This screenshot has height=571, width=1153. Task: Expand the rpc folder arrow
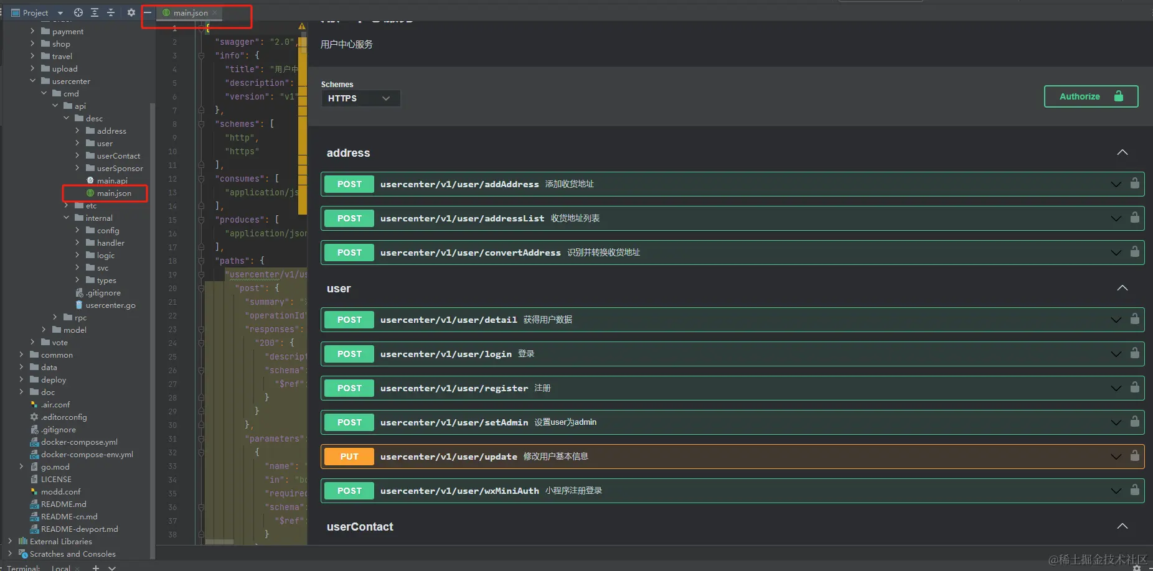(x=55, y=317)
